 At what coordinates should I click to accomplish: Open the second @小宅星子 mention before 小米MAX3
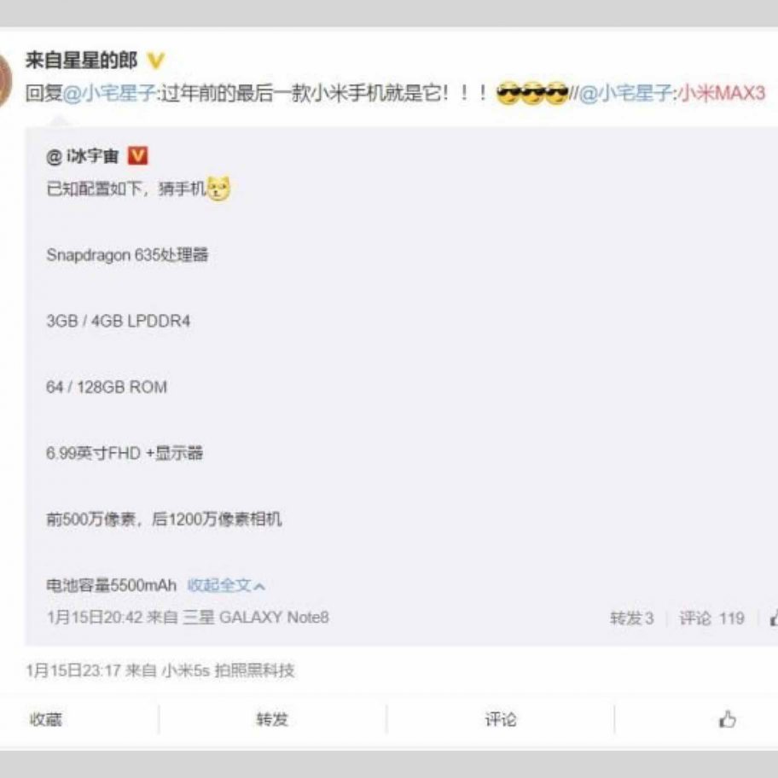point(625,93)
